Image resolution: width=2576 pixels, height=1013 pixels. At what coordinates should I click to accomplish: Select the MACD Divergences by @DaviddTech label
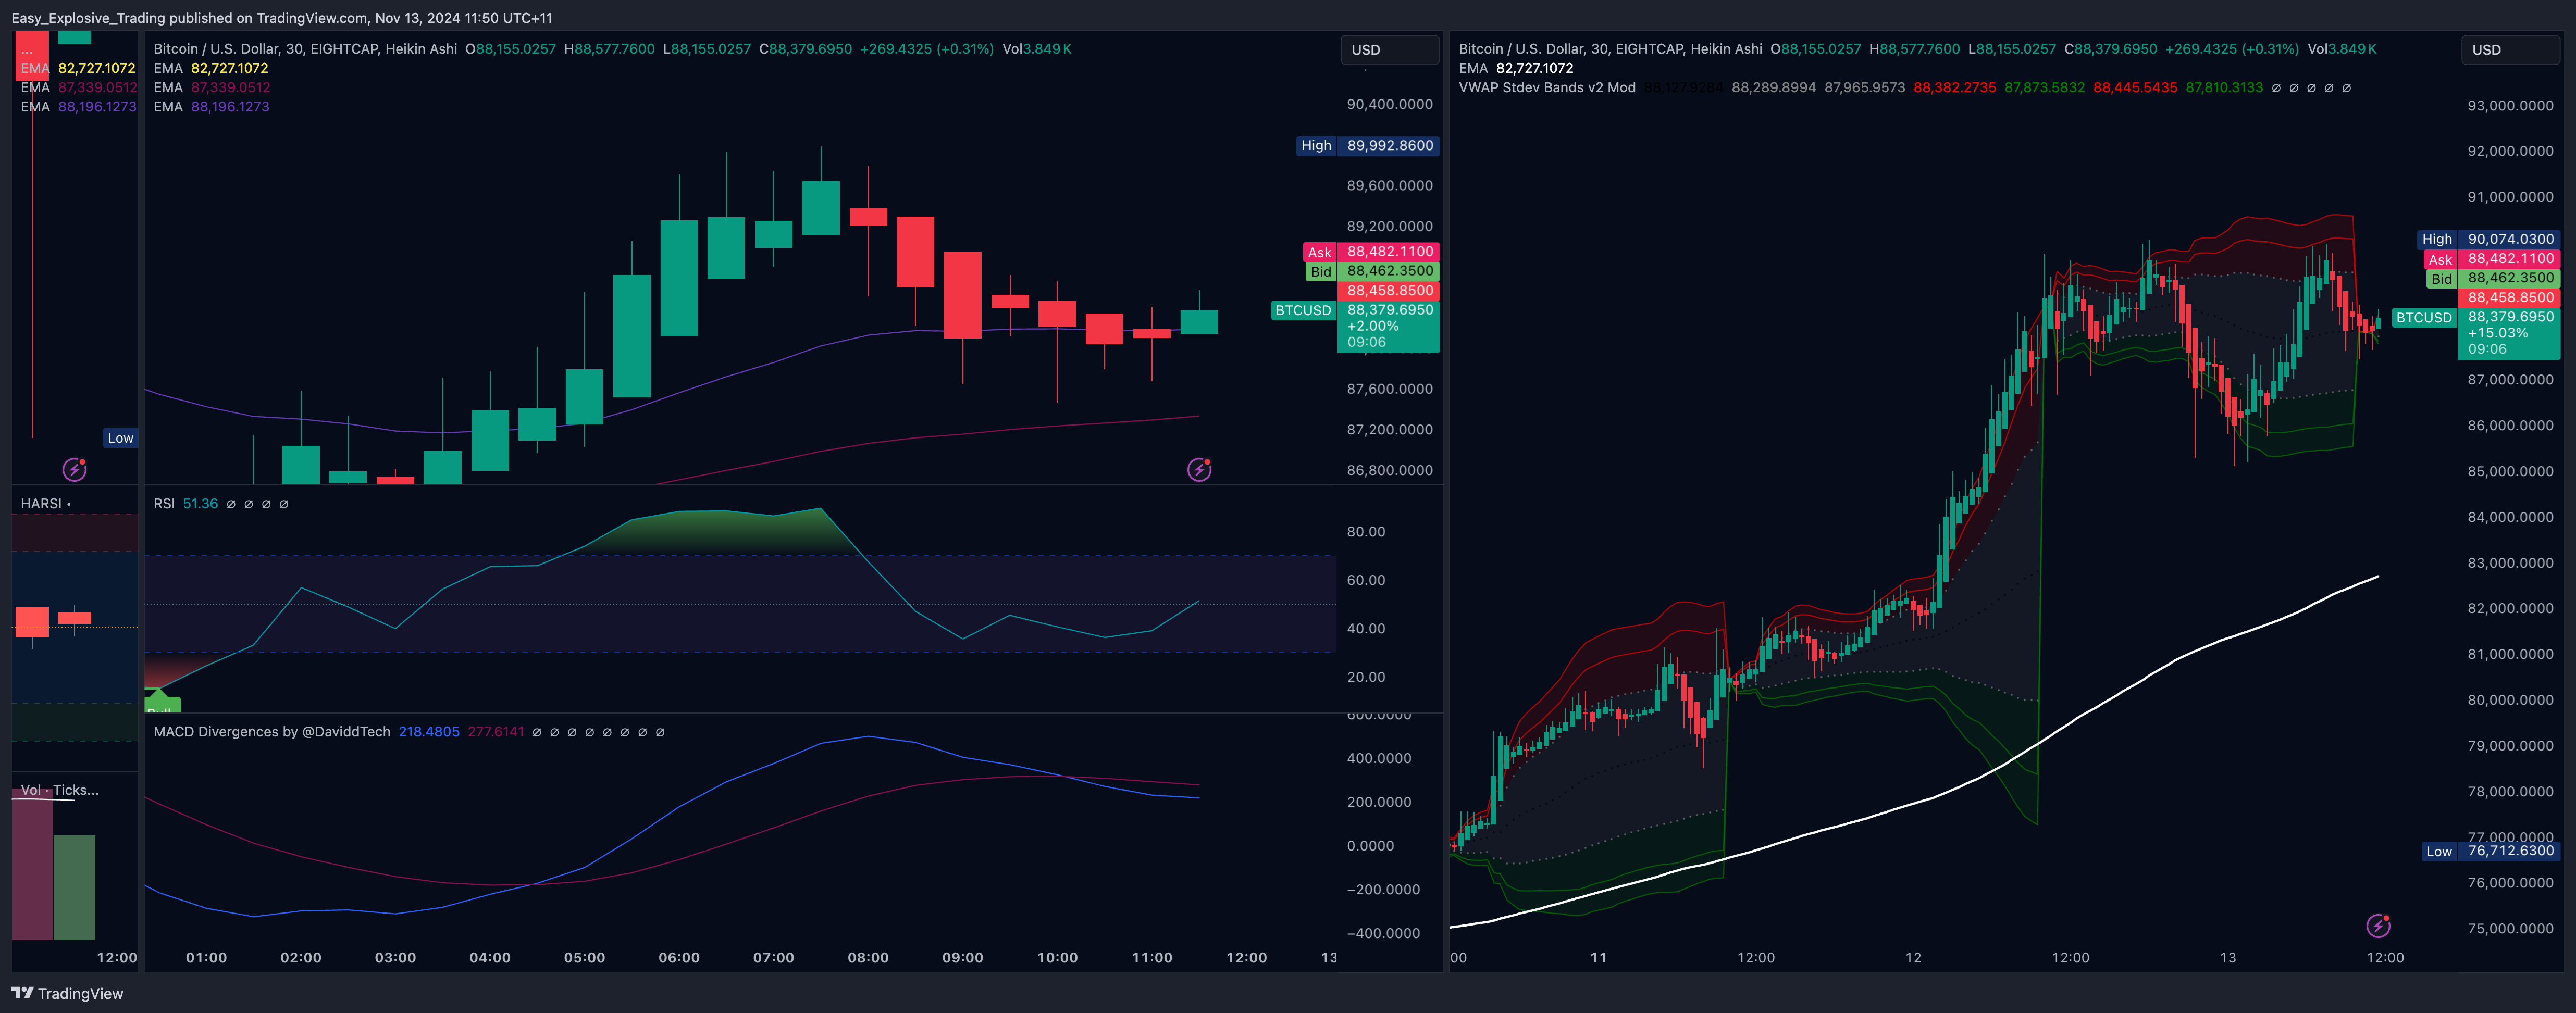tap(272, 732)
